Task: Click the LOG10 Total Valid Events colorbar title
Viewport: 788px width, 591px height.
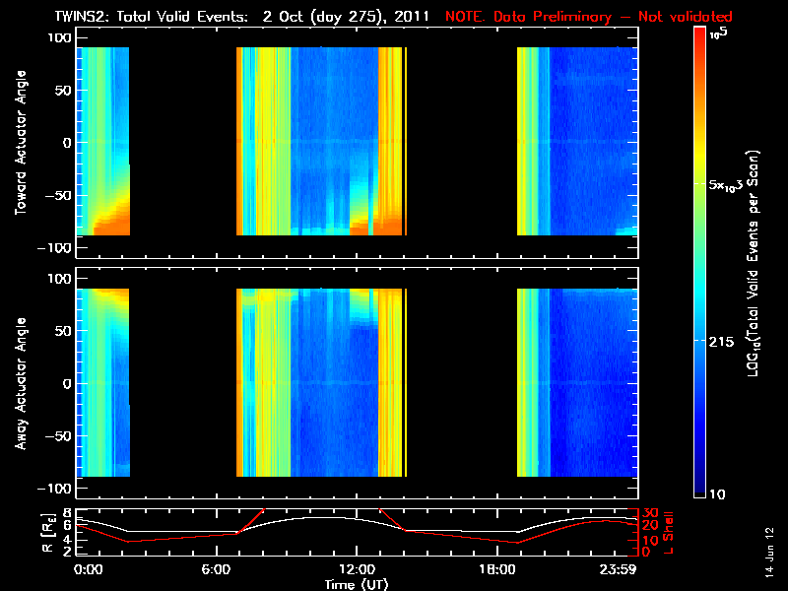Action: [x=753, y=263]
